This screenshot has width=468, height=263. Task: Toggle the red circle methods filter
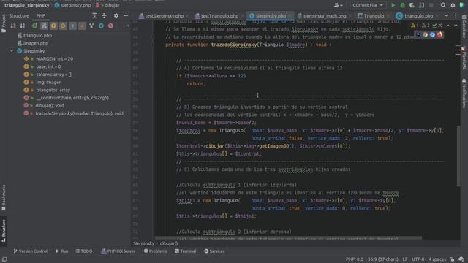click(110, 26)
